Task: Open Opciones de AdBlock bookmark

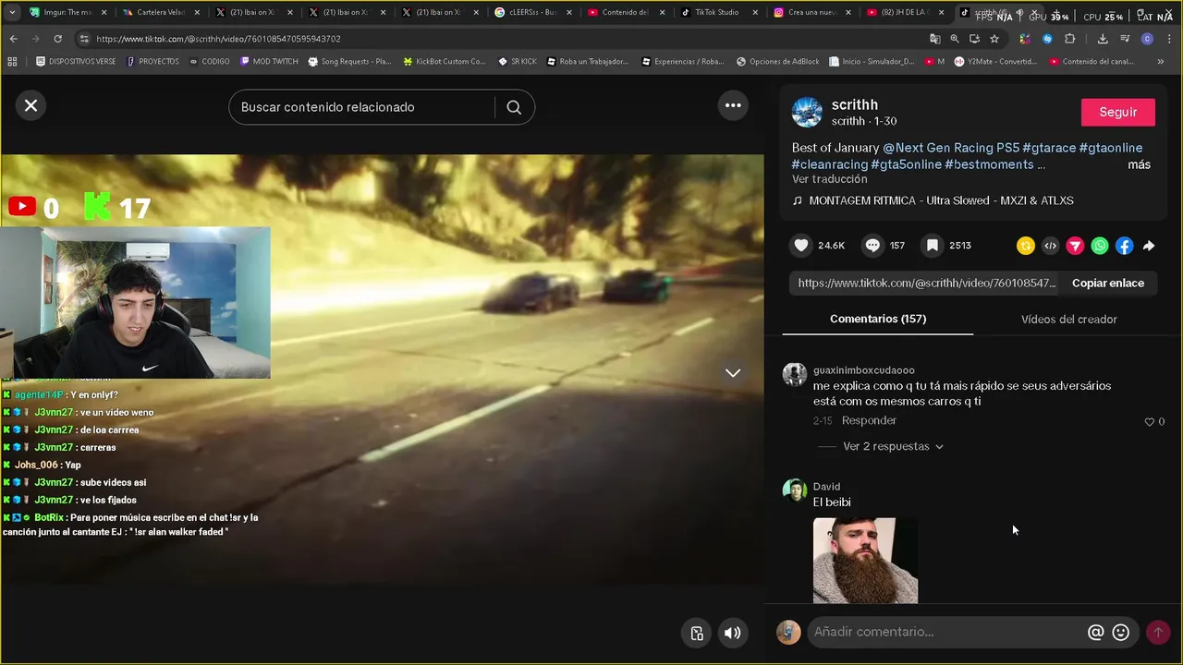Action: coord(777,62)
